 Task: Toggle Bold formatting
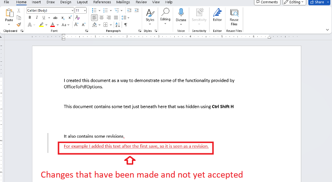[30, 17]
